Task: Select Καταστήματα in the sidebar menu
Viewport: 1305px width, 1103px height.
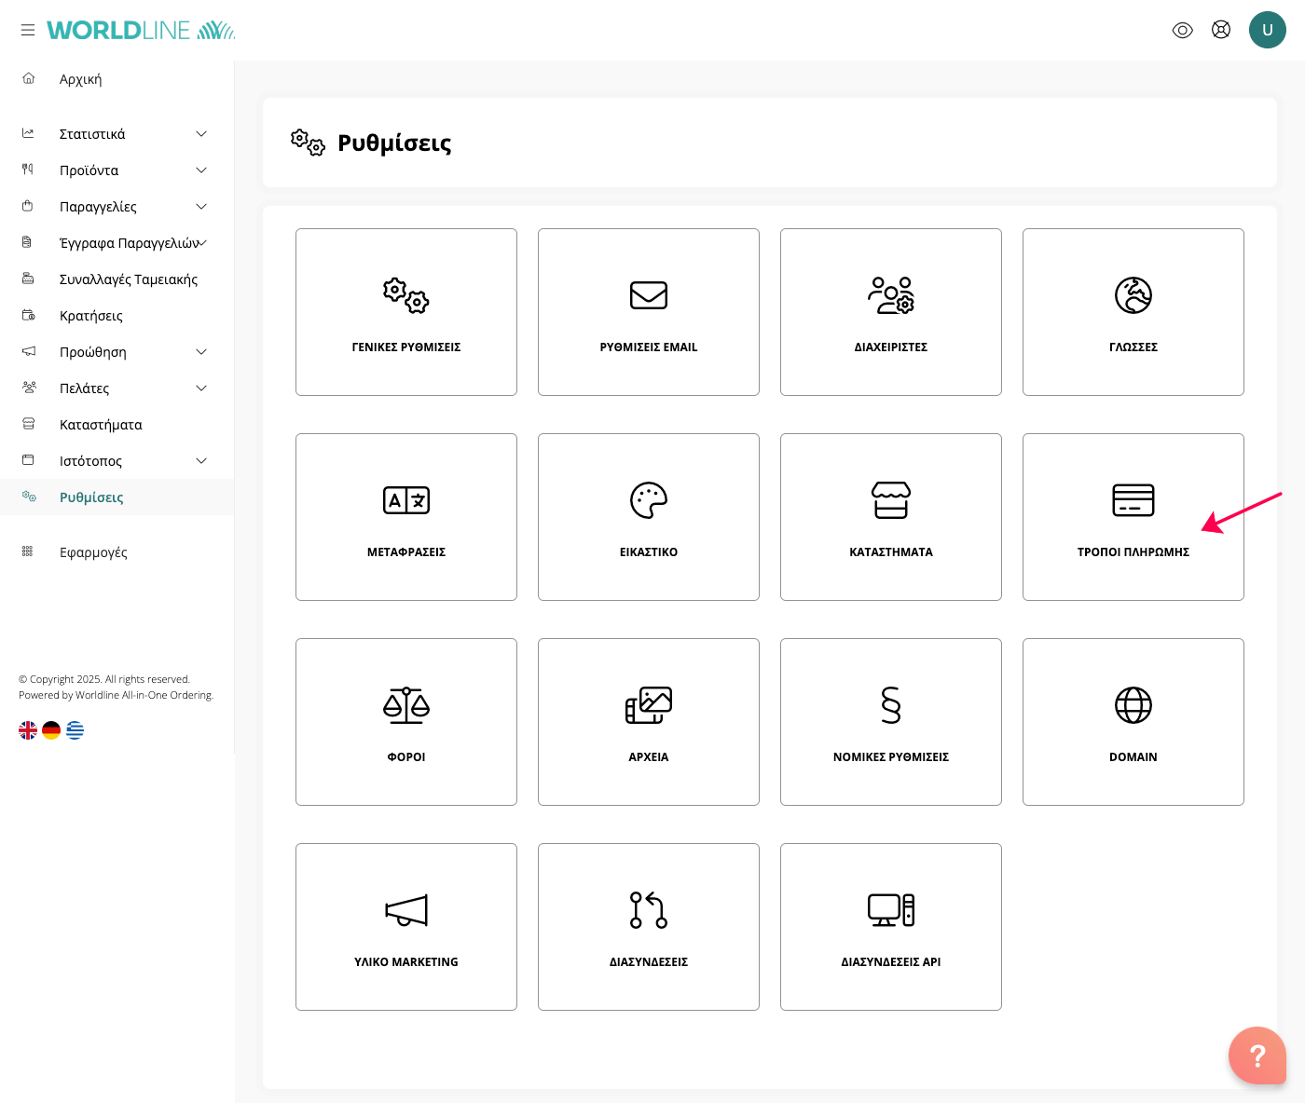Action: pyautogui.click(x=101, y=425)
